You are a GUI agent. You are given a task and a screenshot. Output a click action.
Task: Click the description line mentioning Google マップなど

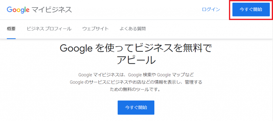click(x=136, y=75)
